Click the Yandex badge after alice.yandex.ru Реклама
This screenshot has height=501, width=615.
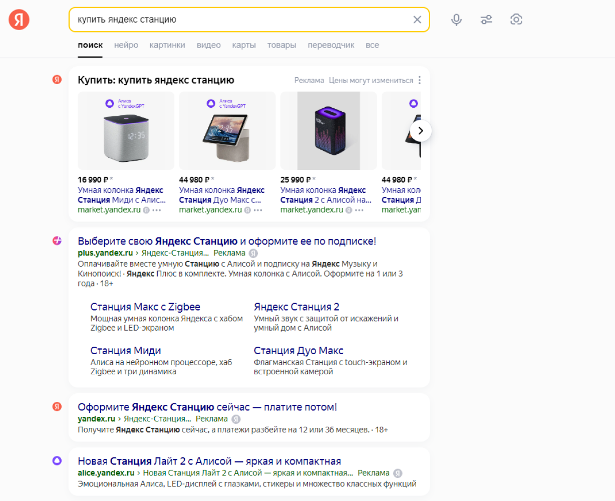398,473
